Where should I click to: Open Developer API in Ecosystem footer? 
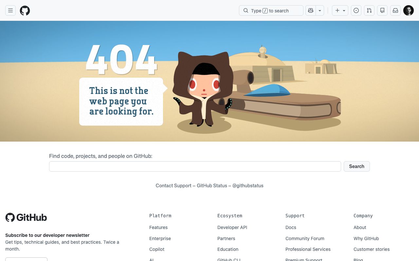pyautogui.click(x=232, y=227)
